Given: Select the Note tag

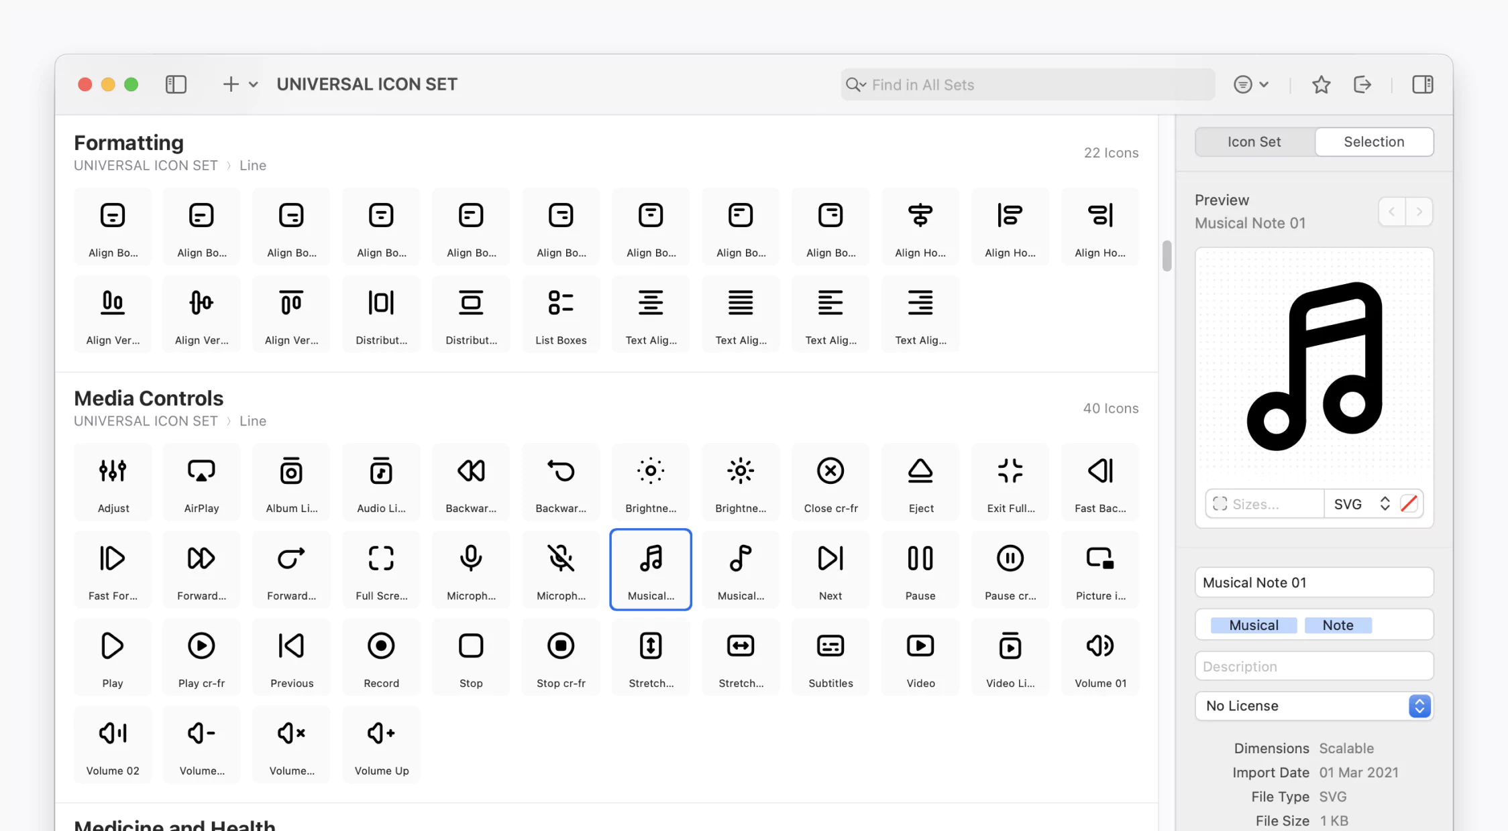Looking at the screenshot, I should pyautogui.click(x=1338, y=625).
